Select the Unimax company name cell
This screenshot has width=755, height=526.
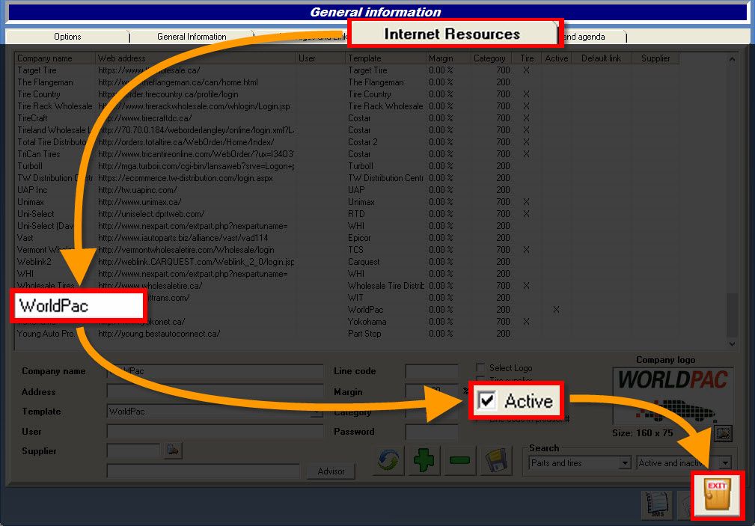point(31,202)
